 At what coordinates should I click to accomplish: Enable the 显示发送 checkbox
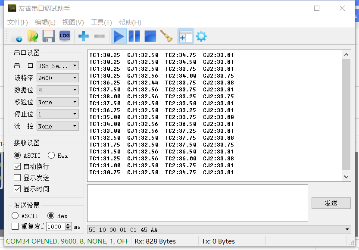pyautogui.click(x=17, y=178)
